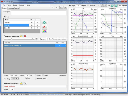
Task: Click Driver #1 SPL cell value 80
Action: pyautogui.click(x=31, y=23)
